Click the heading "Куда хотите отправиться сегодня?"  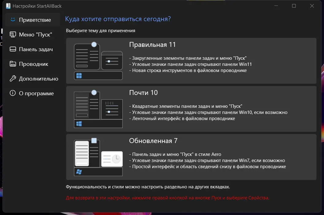click(x=118, y=19)
